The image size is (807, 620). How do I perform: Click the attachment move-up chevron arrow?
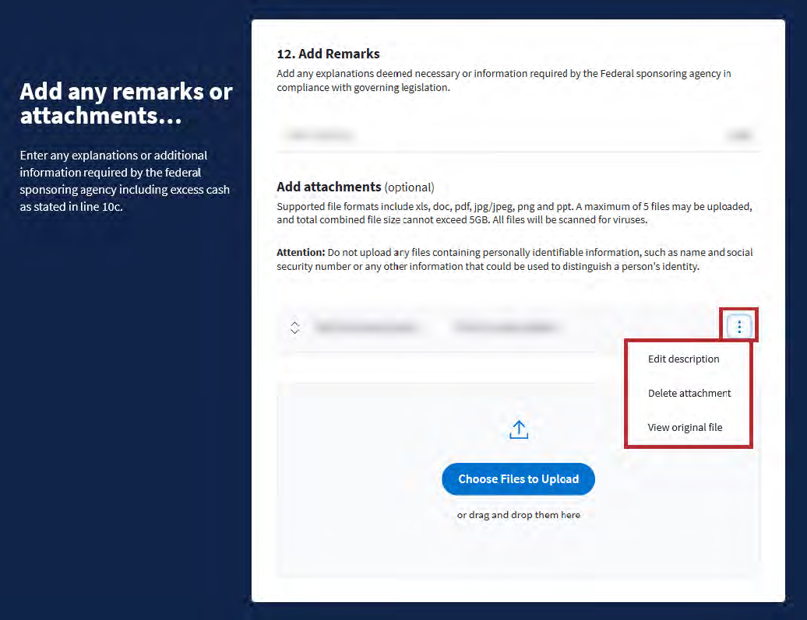(x=294, y=324)
